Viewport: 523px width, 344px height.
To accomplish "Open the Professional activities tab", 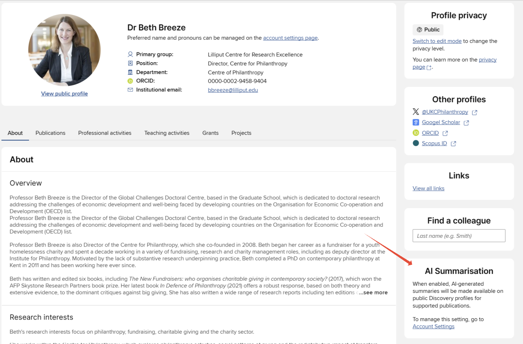I will 105,133.
